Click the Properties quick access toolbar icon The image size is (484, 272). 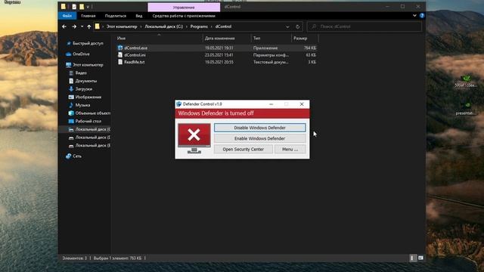74,7
